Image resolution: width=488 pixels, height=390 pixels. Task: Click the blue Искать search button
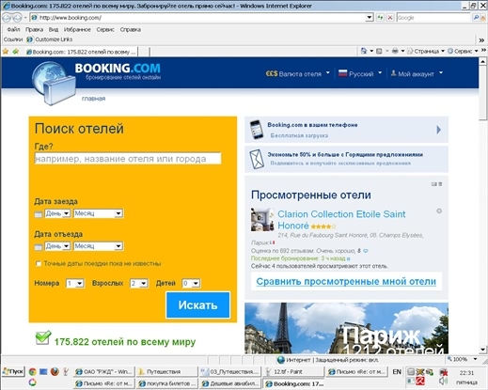pyautogui.click(x=197, y=305)
